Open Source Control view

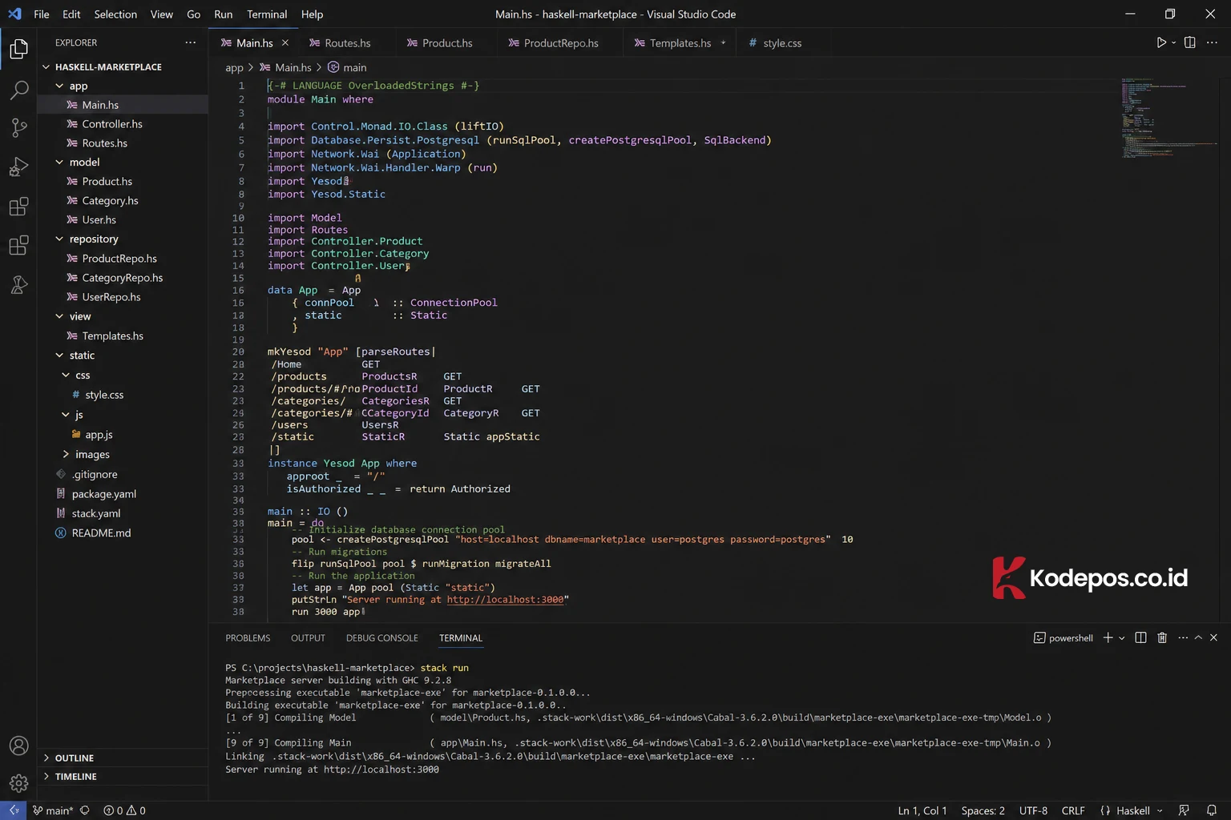point(18,127)
